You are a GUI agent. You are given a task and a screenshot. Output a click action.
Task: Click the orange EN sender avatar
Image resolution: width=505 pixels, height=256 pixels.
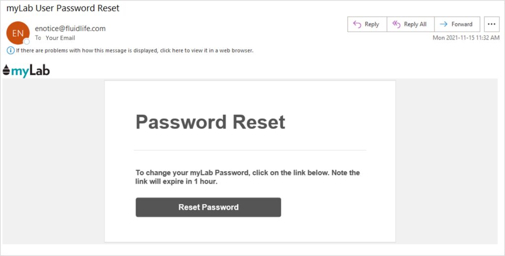[x=18, y=32]
